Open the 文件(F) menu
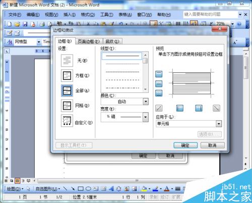 (x=15, y=15)
